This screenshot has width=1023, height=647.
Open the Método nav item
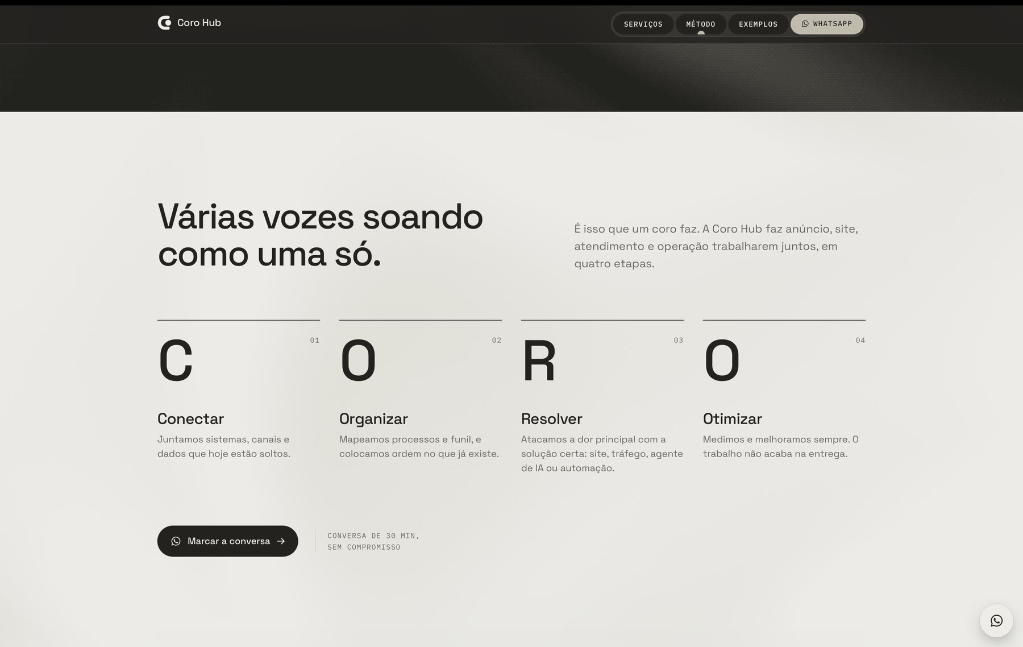point(700,24)
